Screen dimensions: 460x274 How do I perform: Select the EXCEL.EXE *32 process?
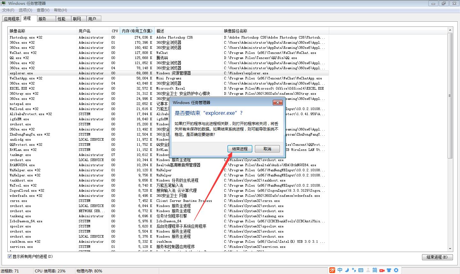coord(168,88)
